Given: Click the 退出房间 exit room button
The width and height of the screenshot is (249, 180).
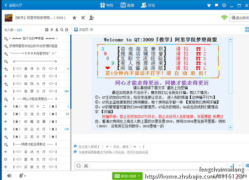Looking at the screenshot, I should point(240,17).
